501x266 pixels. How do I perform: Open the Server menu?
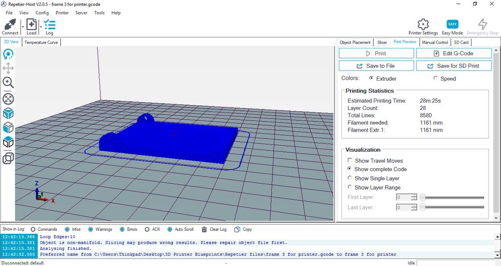(x=81, y=13)
